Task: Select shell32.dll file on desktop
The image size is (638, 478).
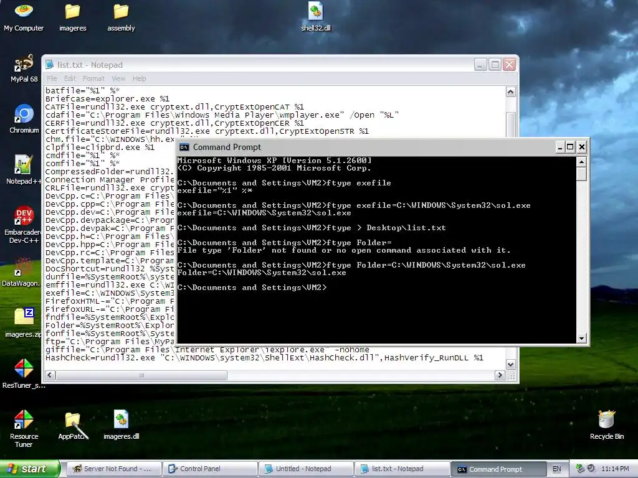Action: 315,17
